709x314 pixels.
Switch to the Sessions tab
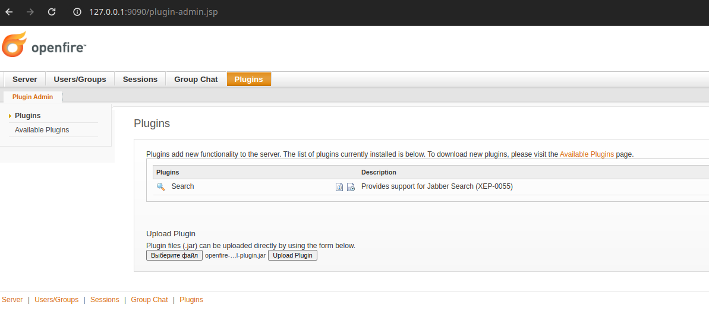(x=140, y=79)
